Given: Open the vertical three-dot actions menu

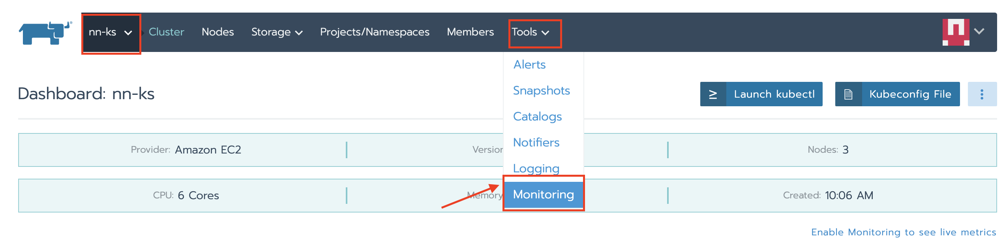Looking at the screenshot, I should coord(982,94).
